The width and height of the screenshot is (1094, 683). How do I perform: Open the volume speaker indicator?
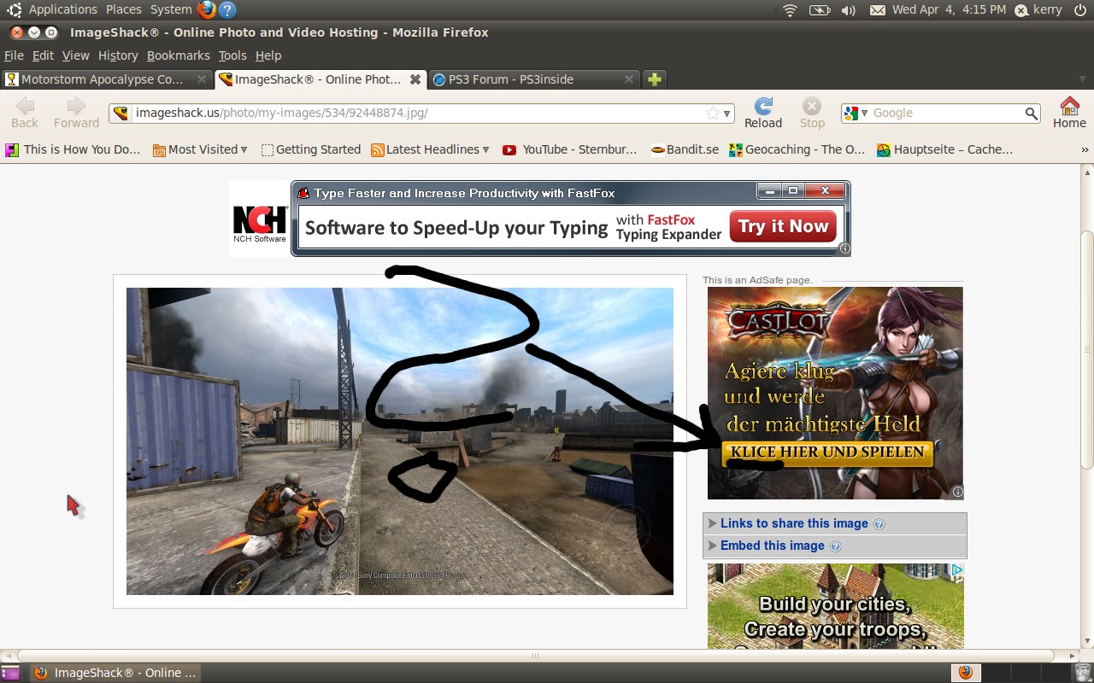coord(848,10)
